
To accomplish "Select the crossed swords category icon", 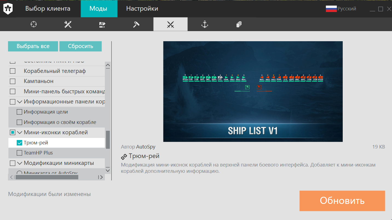I will 171,24.
